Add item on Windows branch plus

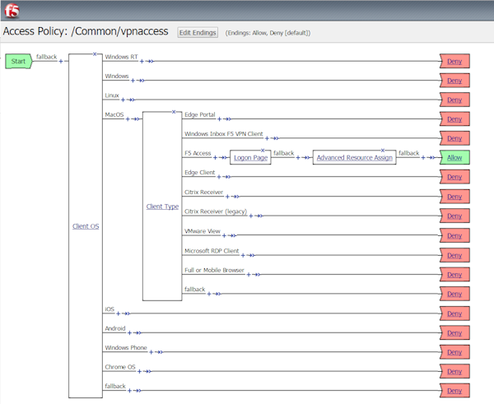pyautogui.click(x=133, y=81)
